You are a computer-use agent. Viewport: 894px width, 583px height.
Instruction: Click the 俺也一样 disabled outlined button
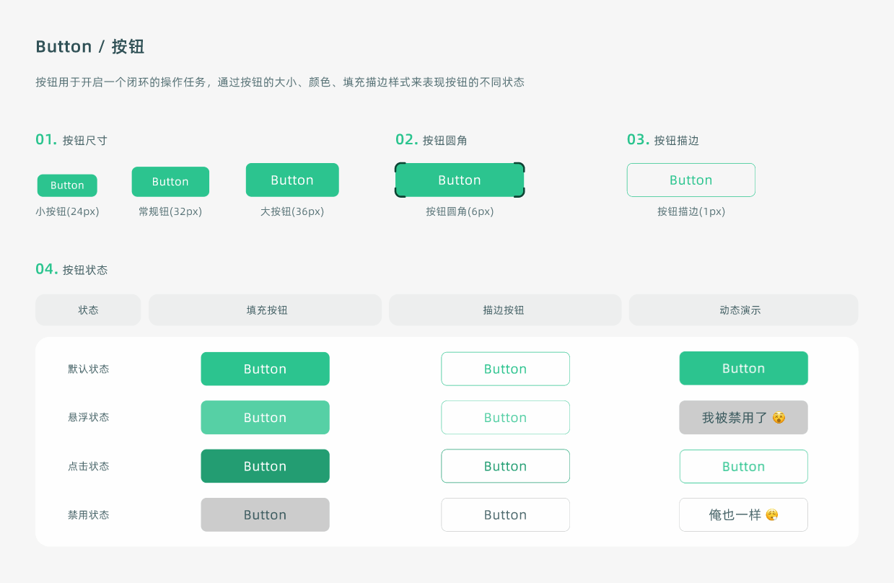pos(743,515)
